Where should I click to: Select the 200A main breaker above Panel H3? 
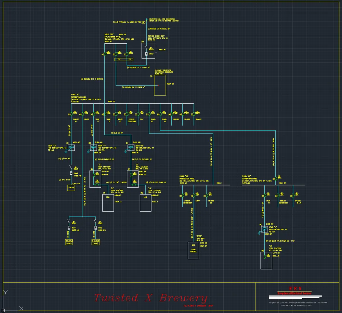point(276,178)
